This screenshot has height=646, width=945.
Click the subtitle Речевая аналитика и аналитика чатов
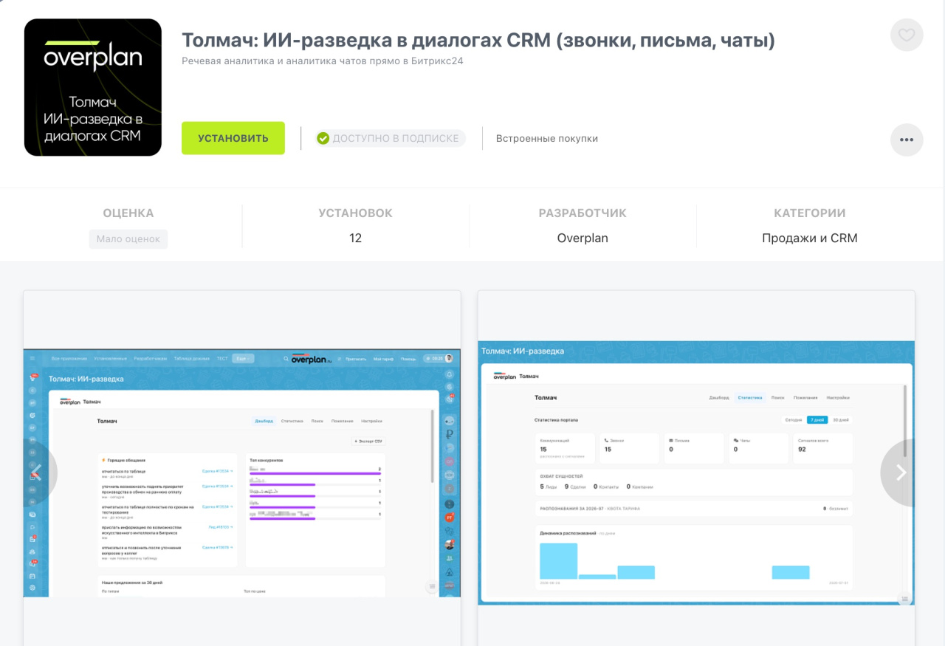[323, 61]
